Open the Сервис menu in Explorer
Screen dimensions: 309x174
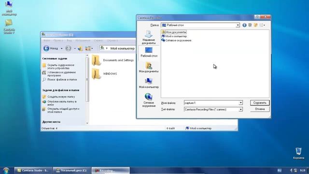[98, 41]
